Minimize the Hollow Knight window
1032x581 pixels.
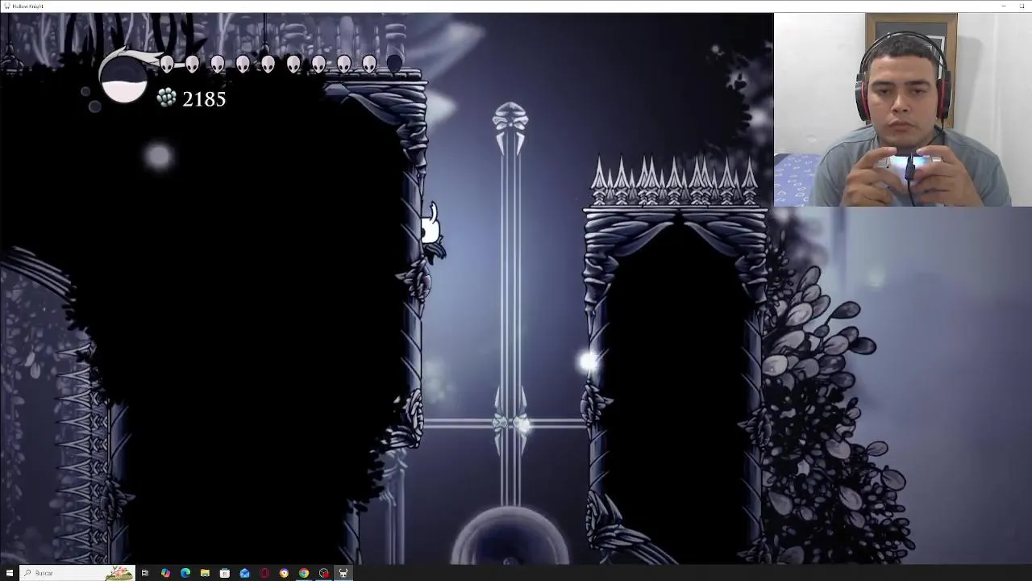1004,6
